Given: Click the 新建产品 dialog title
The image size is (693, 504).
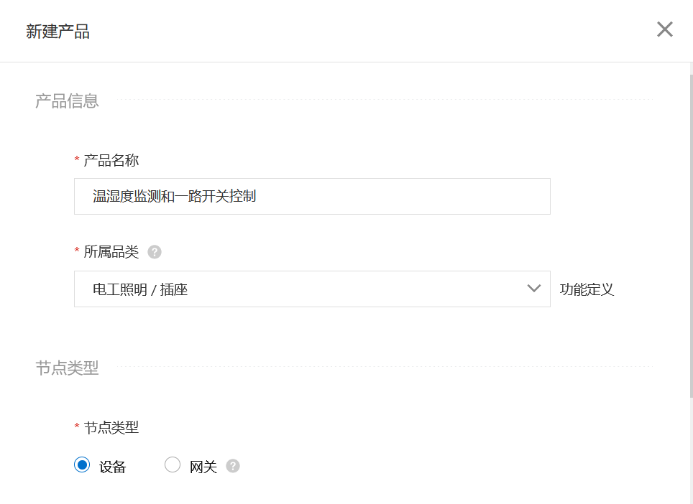Looking at the screenshot, I should [x=58, y=32].
